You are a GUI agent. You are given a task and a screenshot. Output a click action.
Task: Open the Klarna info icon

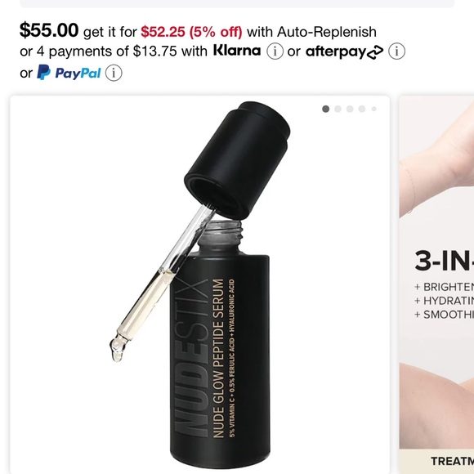pos(275,51)
